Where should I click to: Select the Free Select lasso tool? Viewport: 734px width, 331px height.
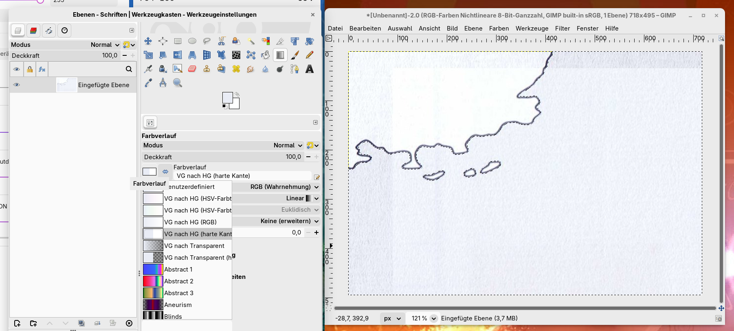point(207,41)
